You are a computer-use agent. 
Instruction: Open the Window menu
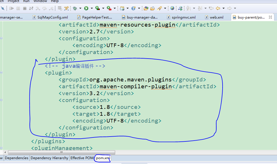click(40, 1)
